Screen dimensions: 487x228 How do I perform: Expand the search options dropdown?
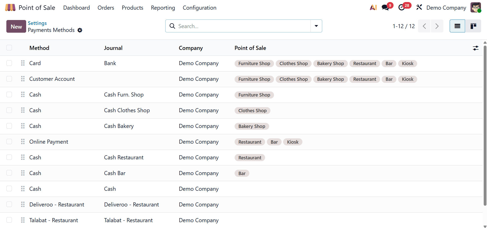point(316,26)
